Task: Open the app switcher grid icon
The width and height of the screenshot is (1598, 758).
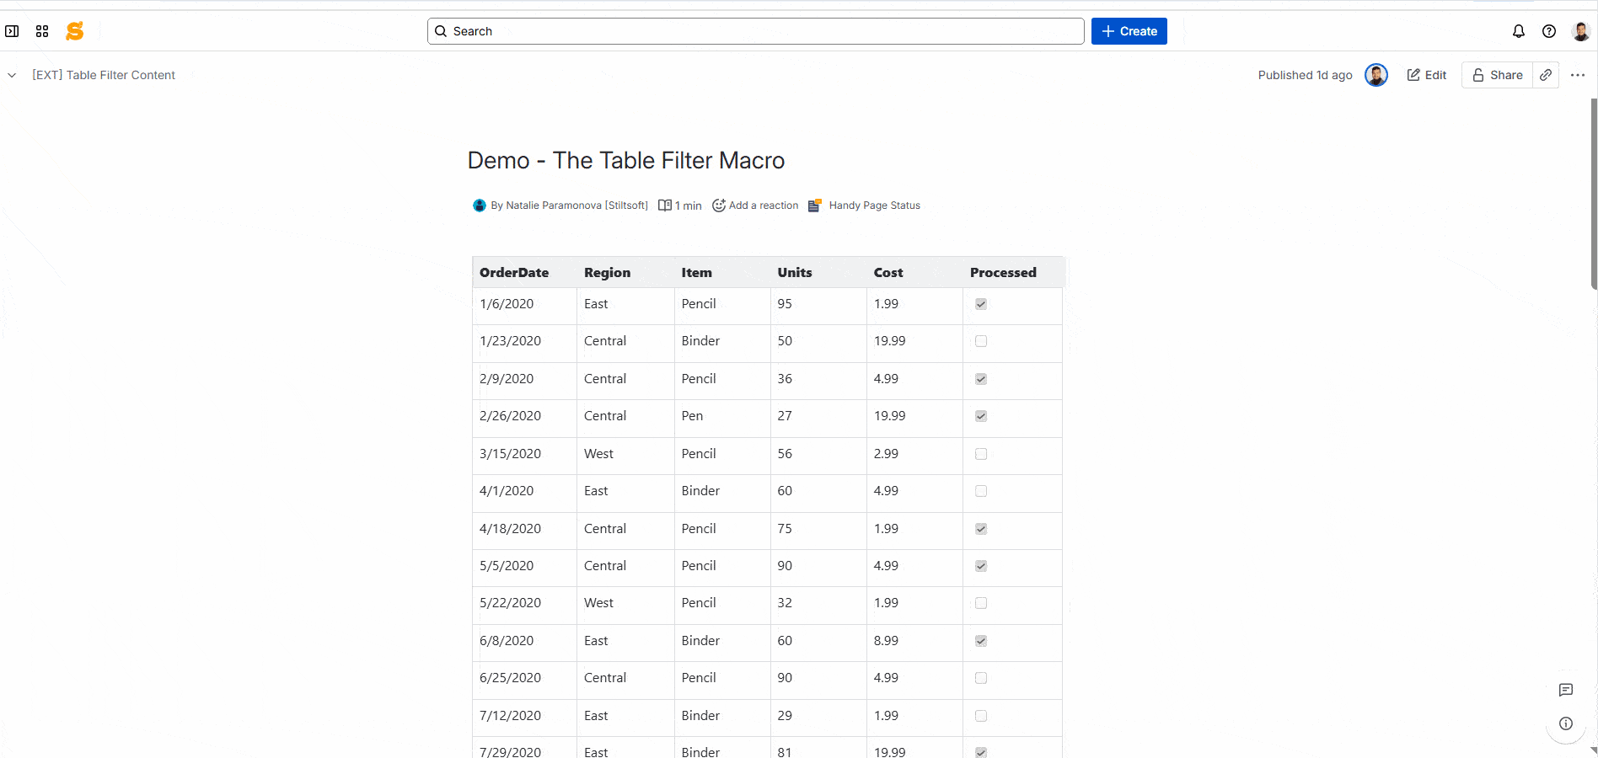Action: coord(42,31)
